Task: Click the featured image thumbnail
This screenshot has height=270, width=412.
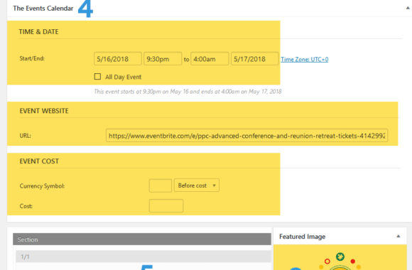Action: click(x=340, y=257)
